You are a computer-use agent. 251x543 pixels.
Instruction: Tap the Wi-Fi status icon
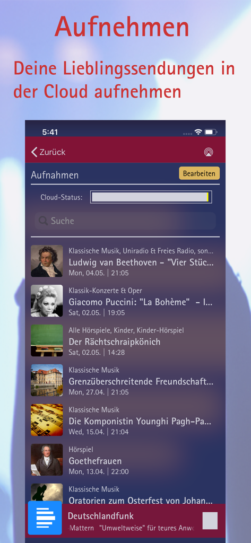(x=198, y=132)
